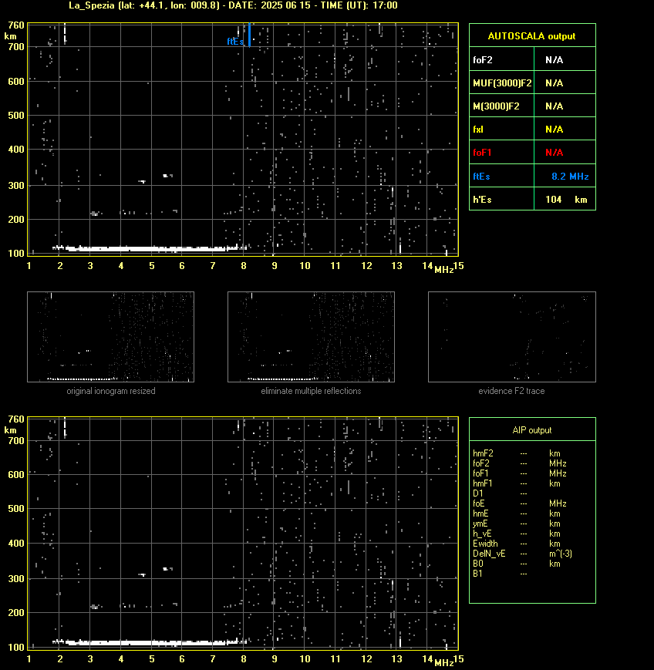Click the DelN_vE row in AIP output
This screenshot has height=670, width=654.
pyautogui.click(x=522, y=554)
